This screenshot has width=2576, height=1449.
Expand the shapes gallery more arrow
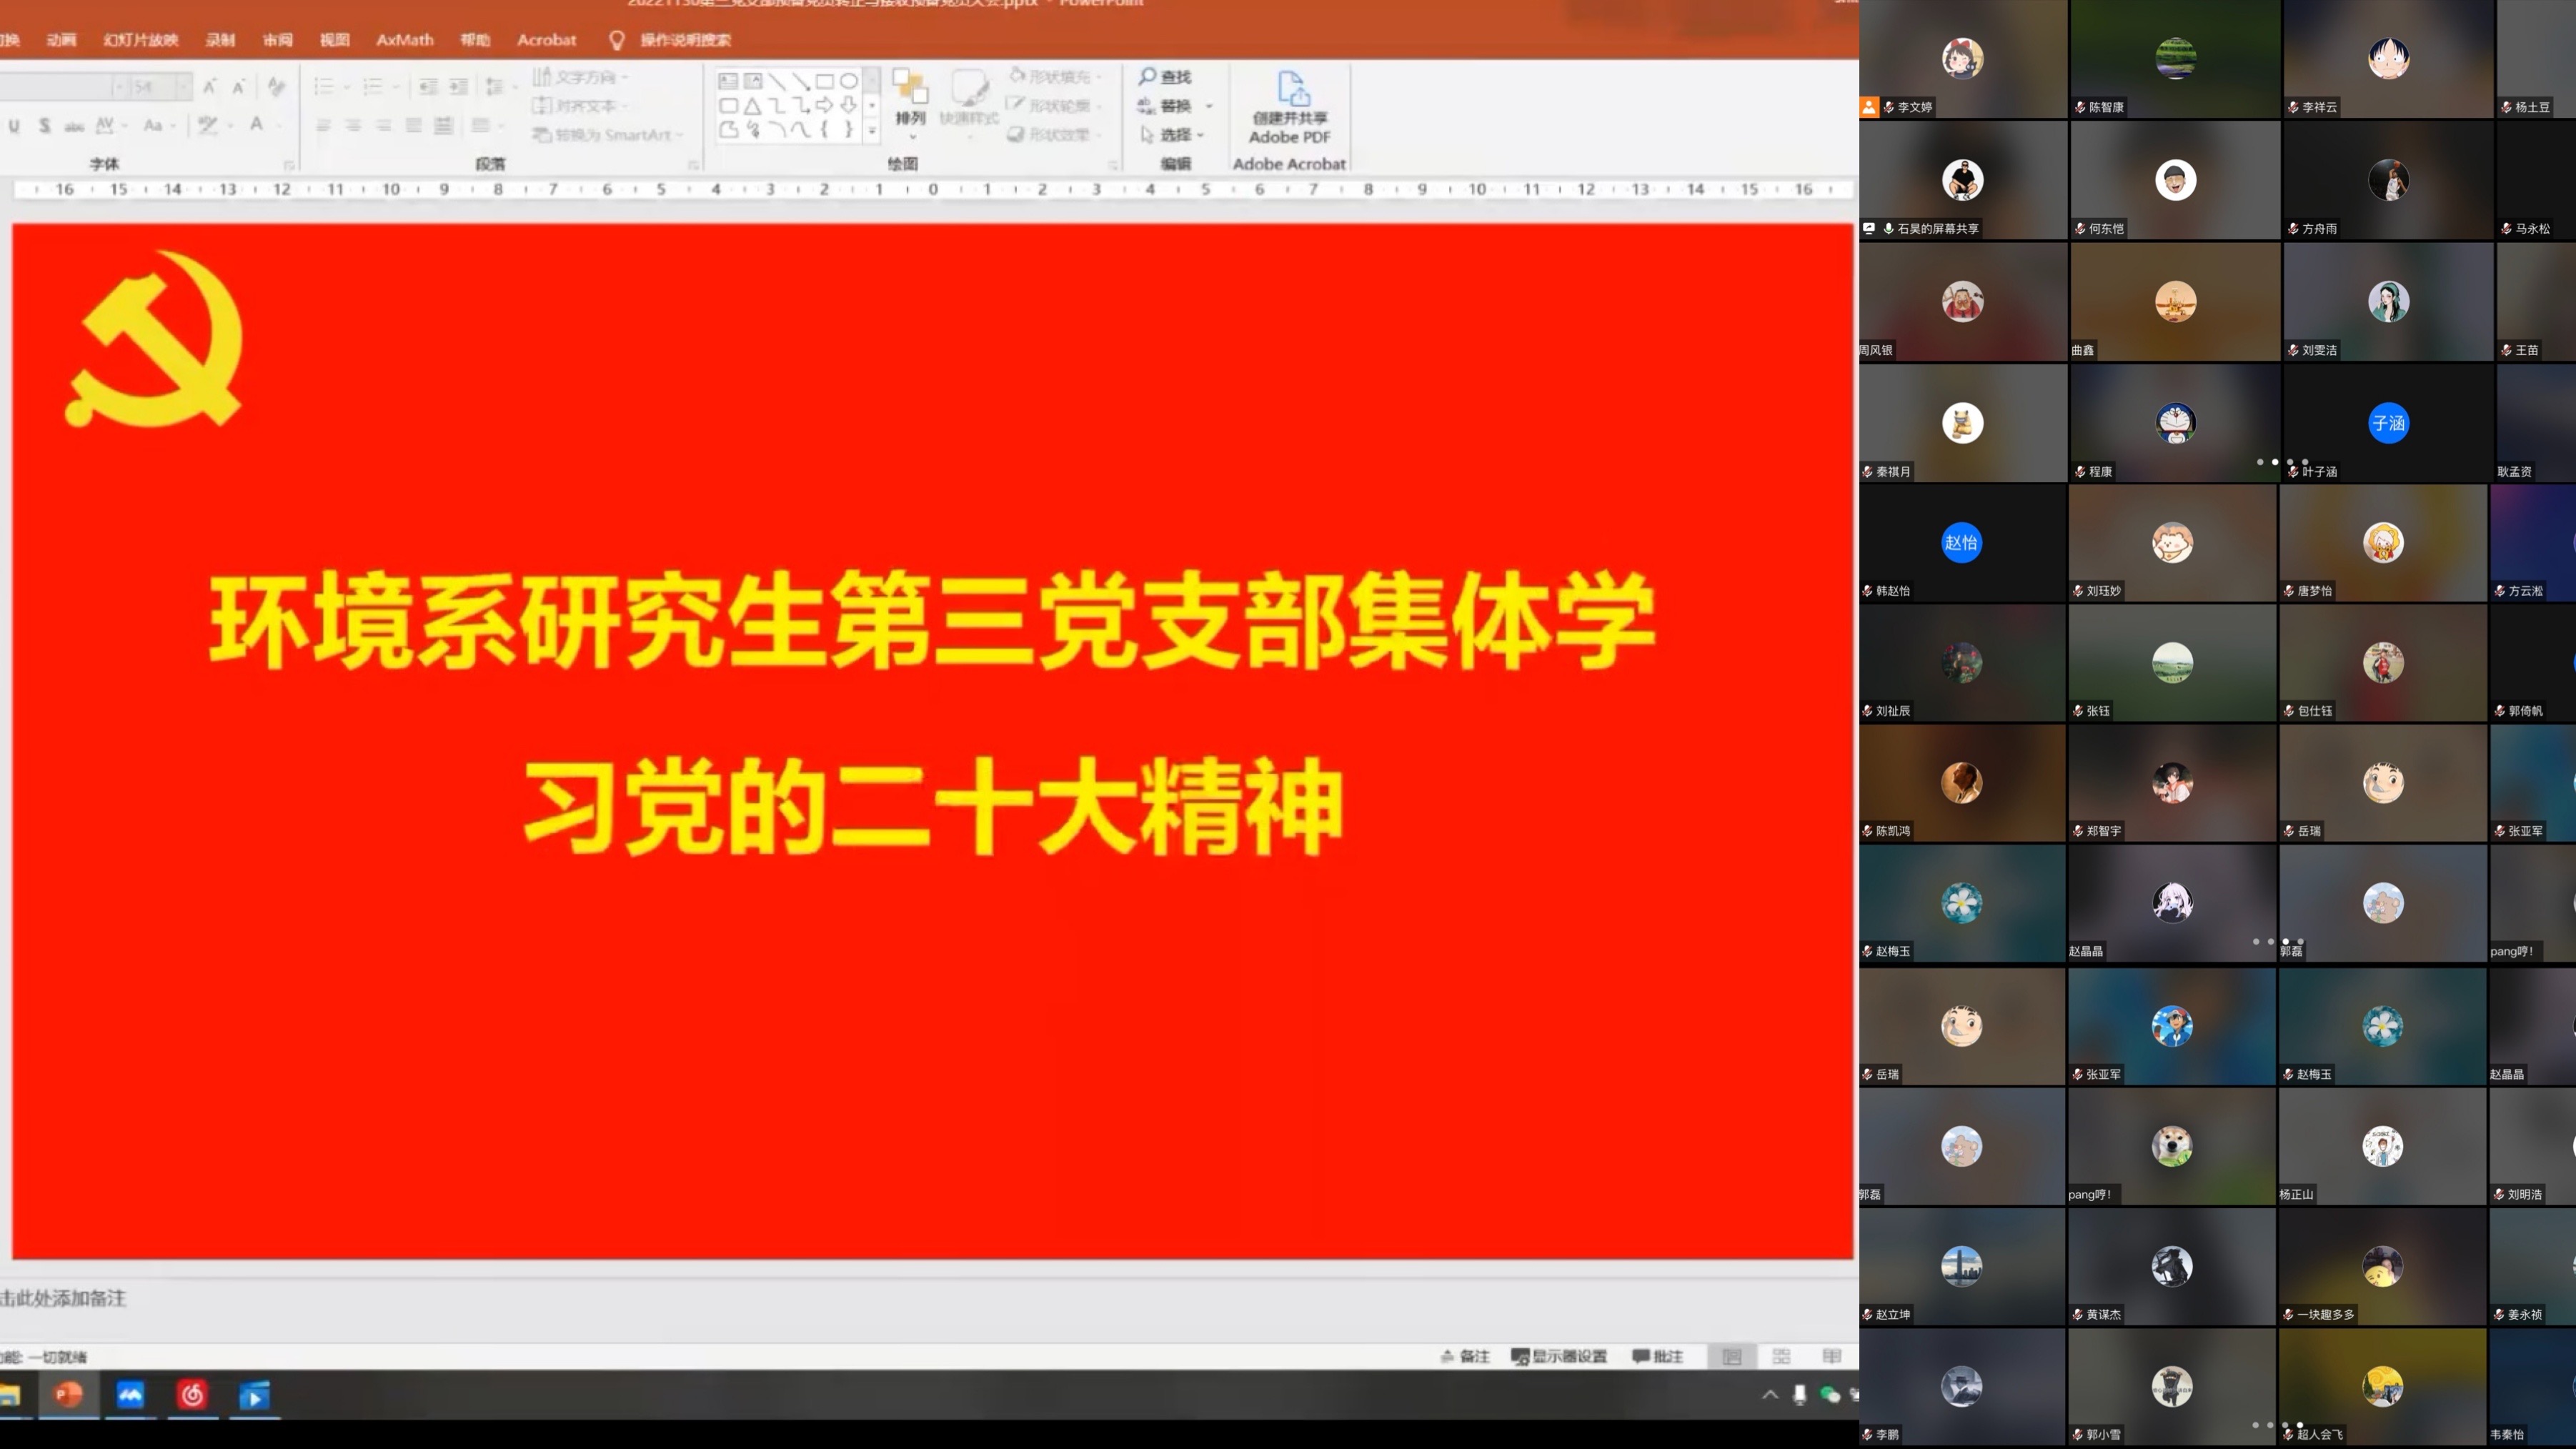pyautogui.click(x=872, y=131)
